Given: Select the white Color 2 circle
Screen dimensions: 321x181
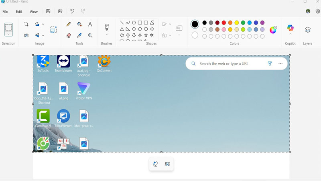Looking at the screenshot, I should 195,35.
